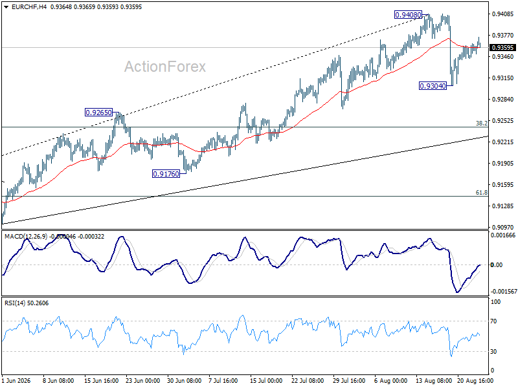
Task: Click the ActionForex watermark text
Action: coord(165,67)
